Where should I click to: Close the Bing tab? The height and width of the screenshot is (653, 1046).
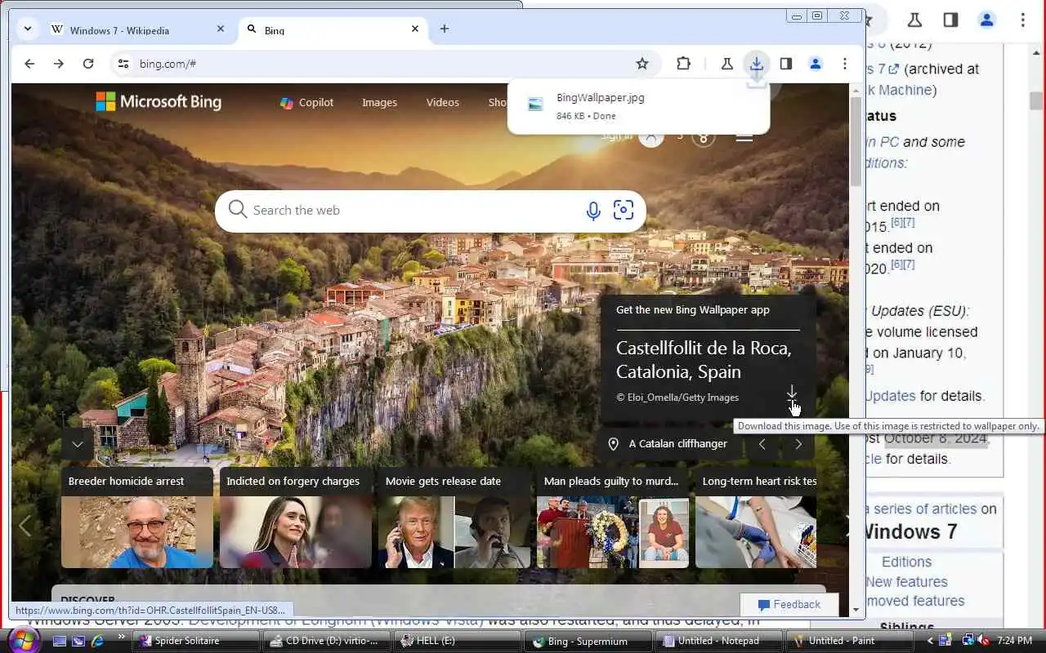pyautogui.click(x=415, y=29)
